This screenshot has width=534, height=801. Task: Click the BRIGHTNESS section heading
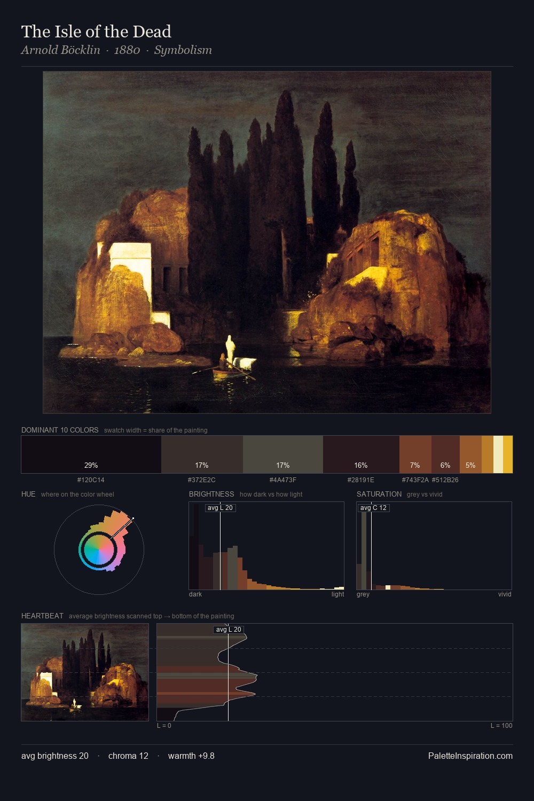click(x=211, y=494)
